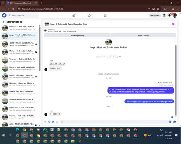Open the Facebook Home icon
This screenshot has width=181, height=144.
point(74,15)
